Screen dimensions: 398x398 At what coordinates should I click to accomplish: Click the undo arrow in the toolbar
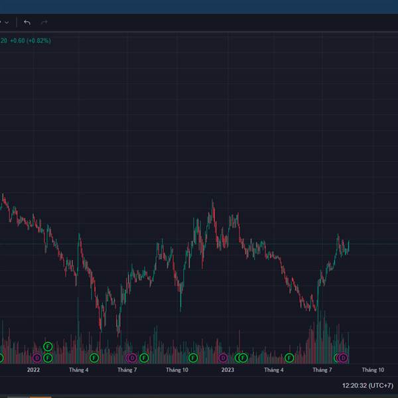27,23
